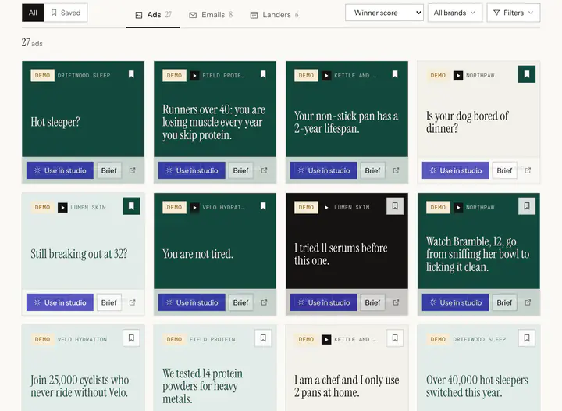This screenshot has width=562, height=411.
Task: Open You are not tired external link icon
Action: [264, 302]
